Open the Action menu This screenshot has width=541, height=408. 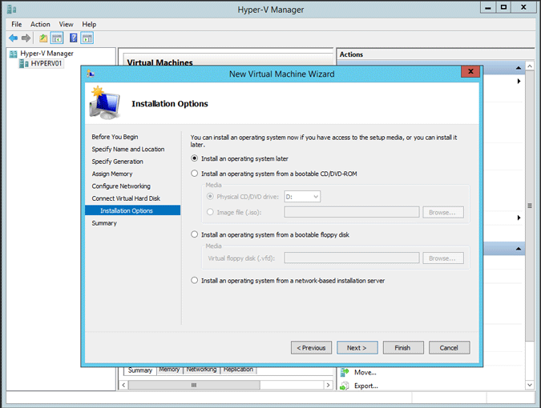[x=40, y=25]
